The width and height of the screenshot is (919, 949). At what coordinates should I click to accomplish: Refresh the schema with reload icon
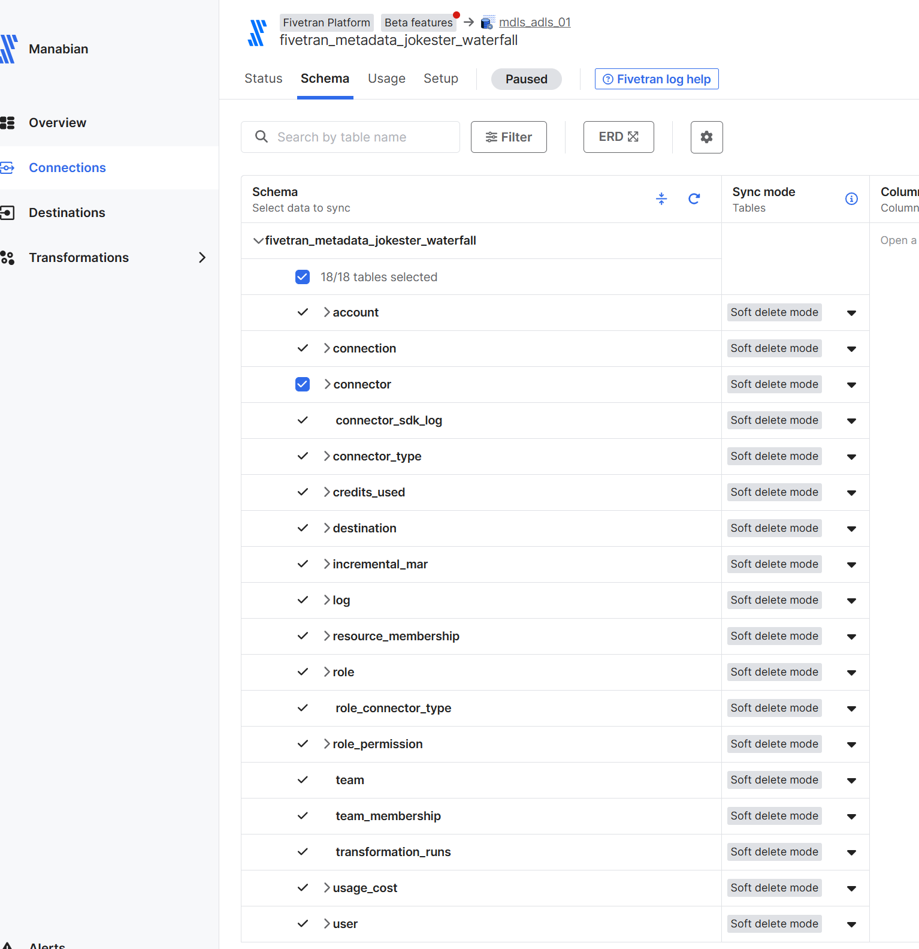694,199
